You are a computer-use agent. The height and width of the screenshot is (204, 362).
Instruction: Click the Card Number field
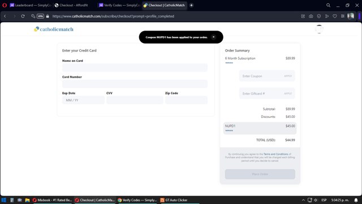(135, 84)
